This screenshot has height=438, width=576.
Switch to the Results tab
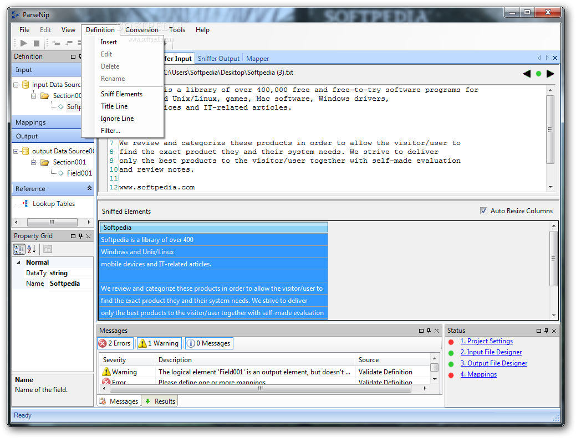coord(160,401)
